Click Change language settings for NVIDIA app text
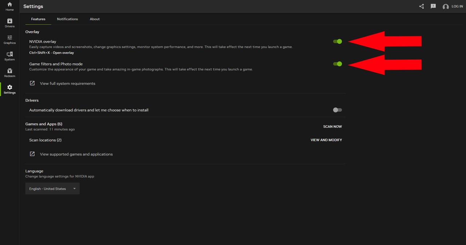 60,176
